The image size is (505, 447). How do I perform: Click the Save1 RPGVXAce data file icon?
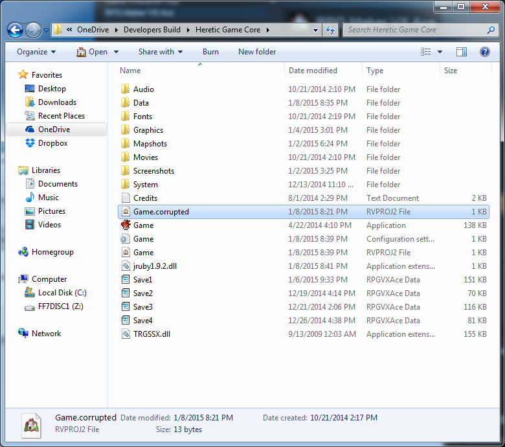click(126, 280)
